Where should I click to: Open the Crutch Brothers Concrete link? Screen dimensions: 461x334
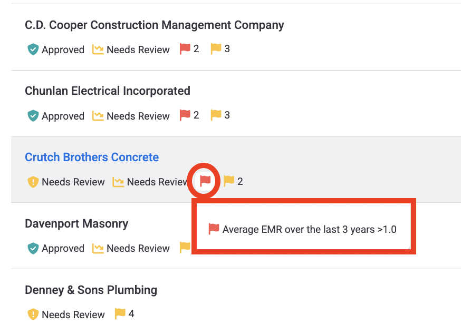pos(92,157)
